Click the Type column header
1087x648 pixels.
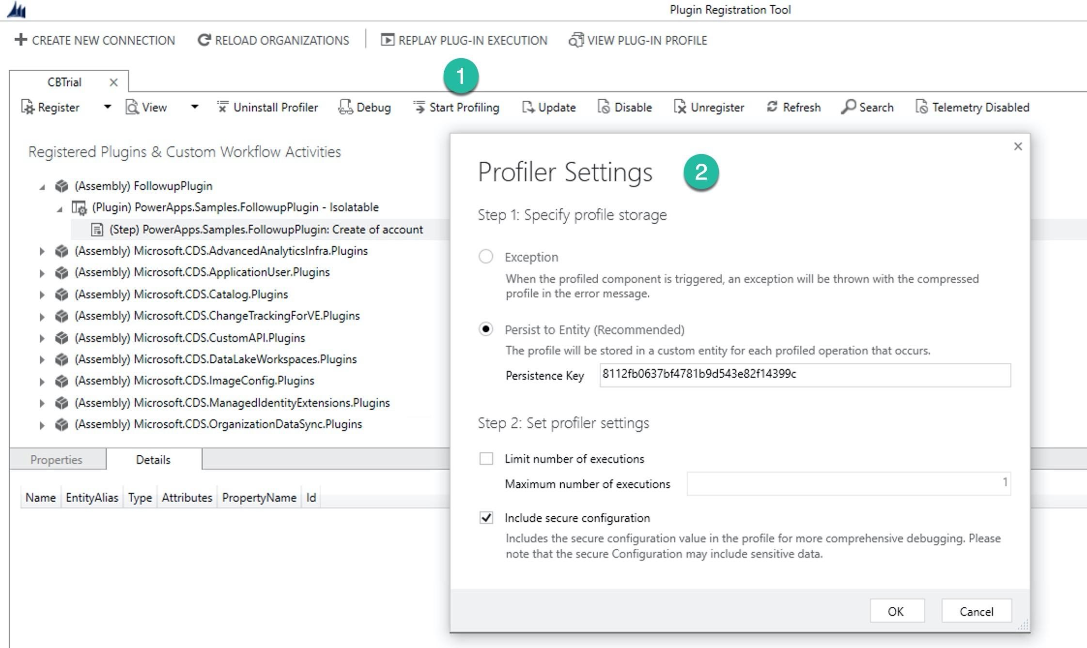[140, 497]
